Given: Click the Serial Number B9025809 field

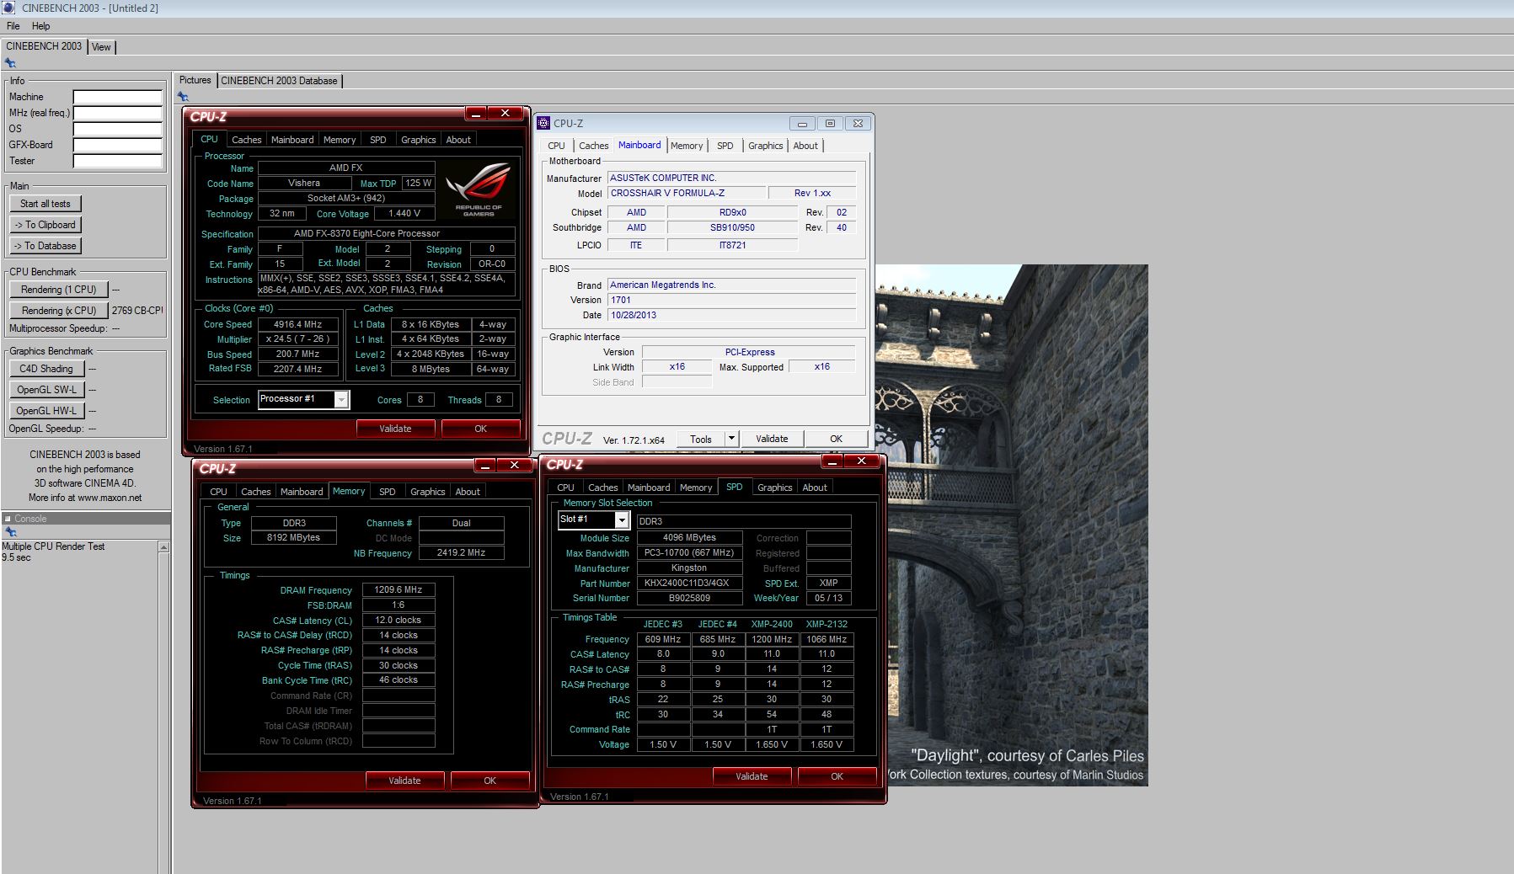Looking at the screenshot, I should [x=689, y=598].
